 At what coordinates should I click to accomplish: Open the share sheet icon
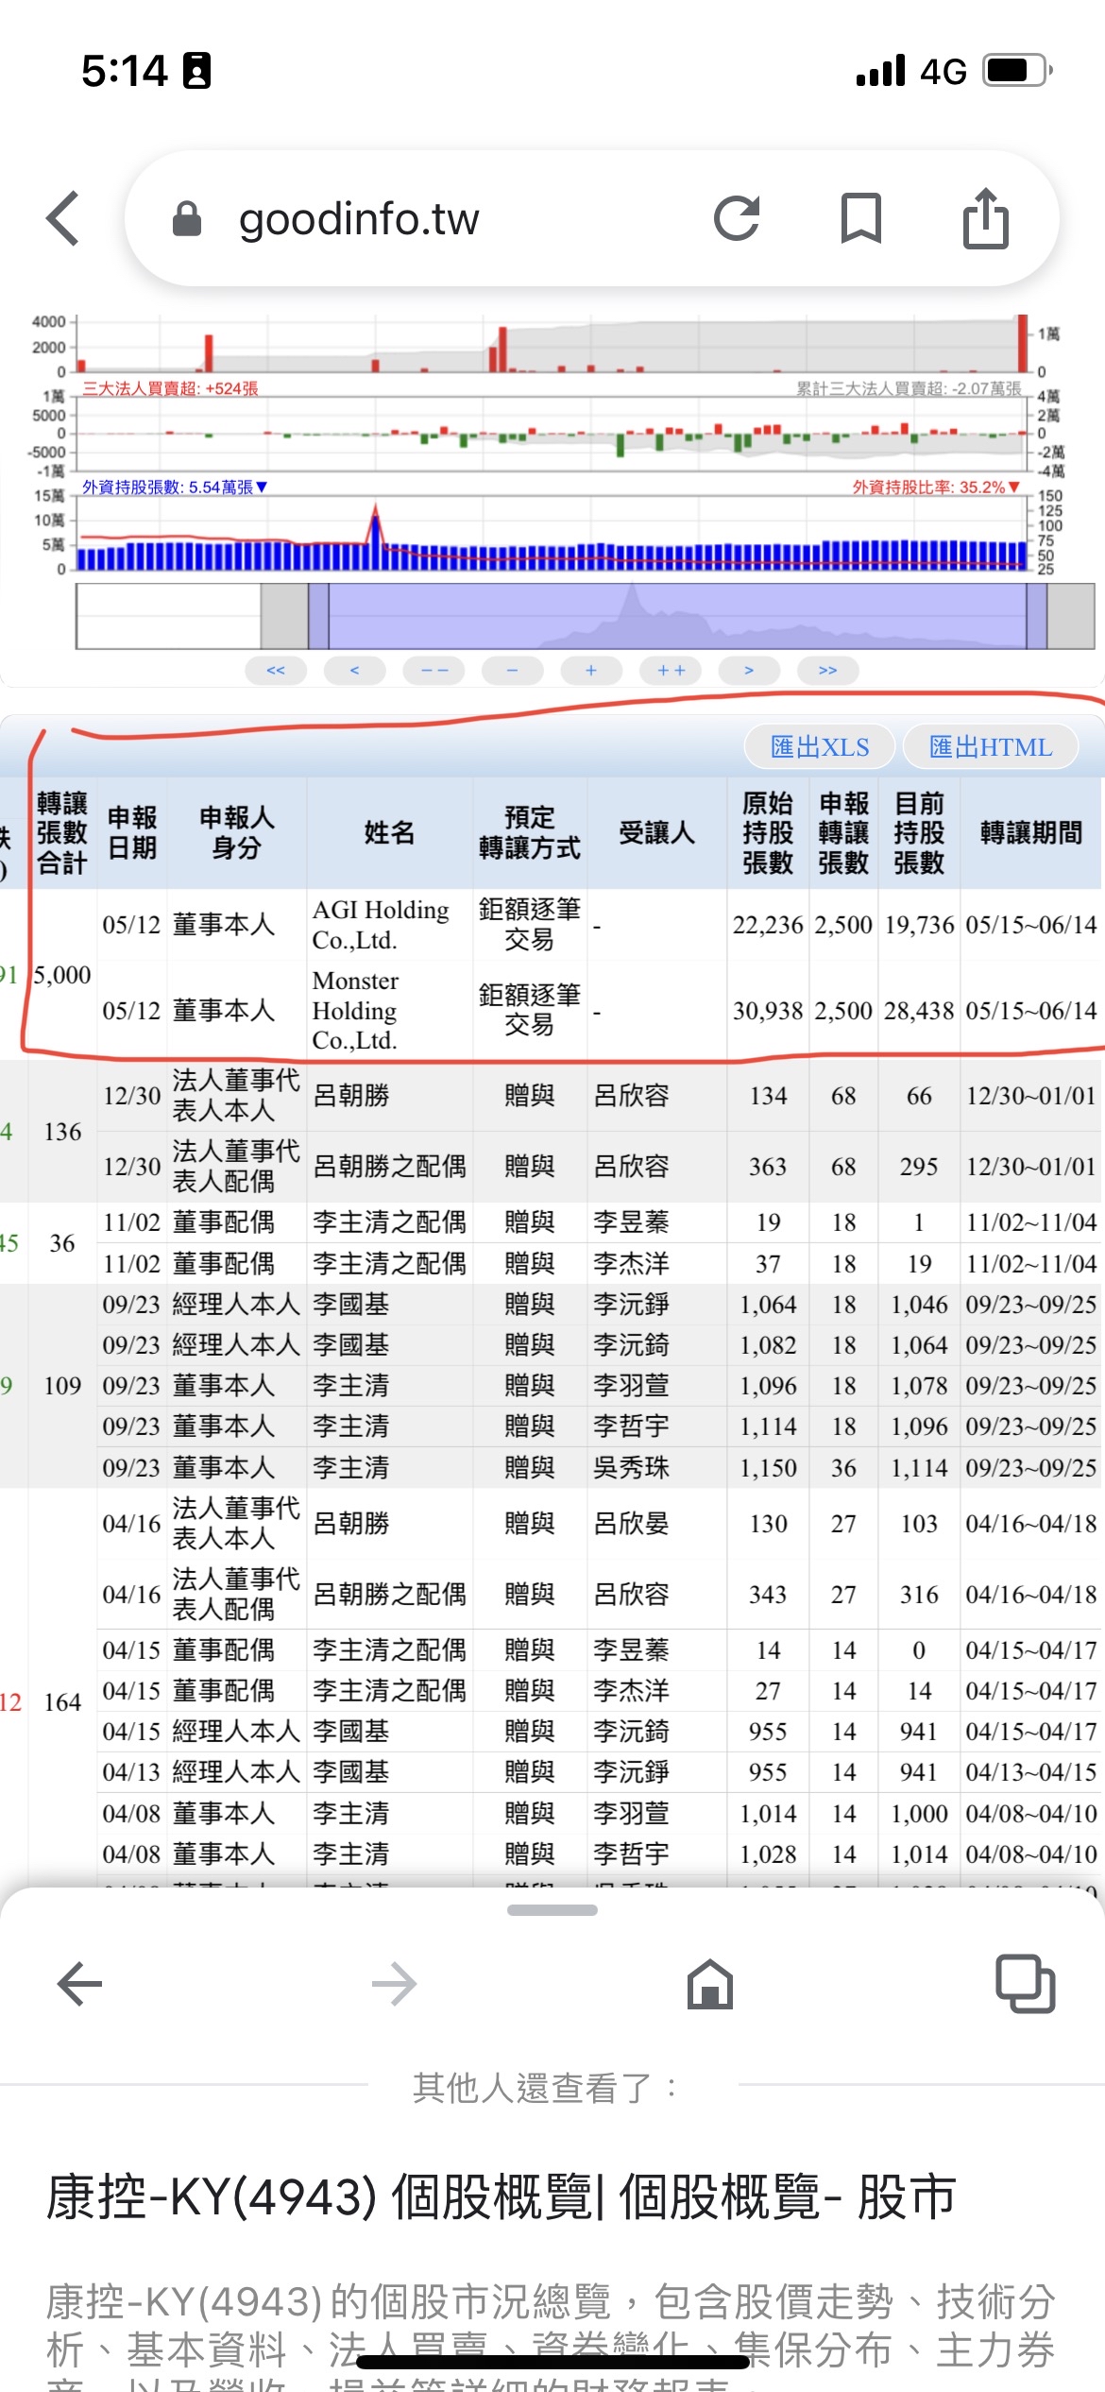click(x=985, y=219)
